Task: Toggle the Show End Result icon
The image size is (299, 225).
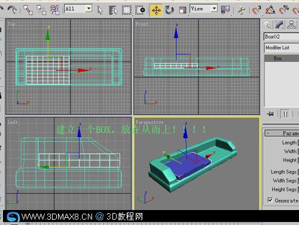Action: 285,114
